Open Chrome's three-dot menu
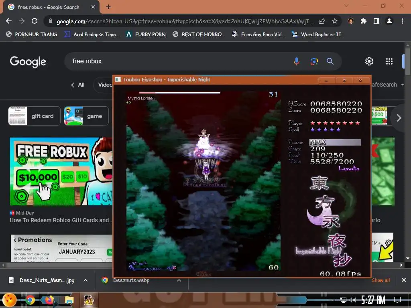 402,21
